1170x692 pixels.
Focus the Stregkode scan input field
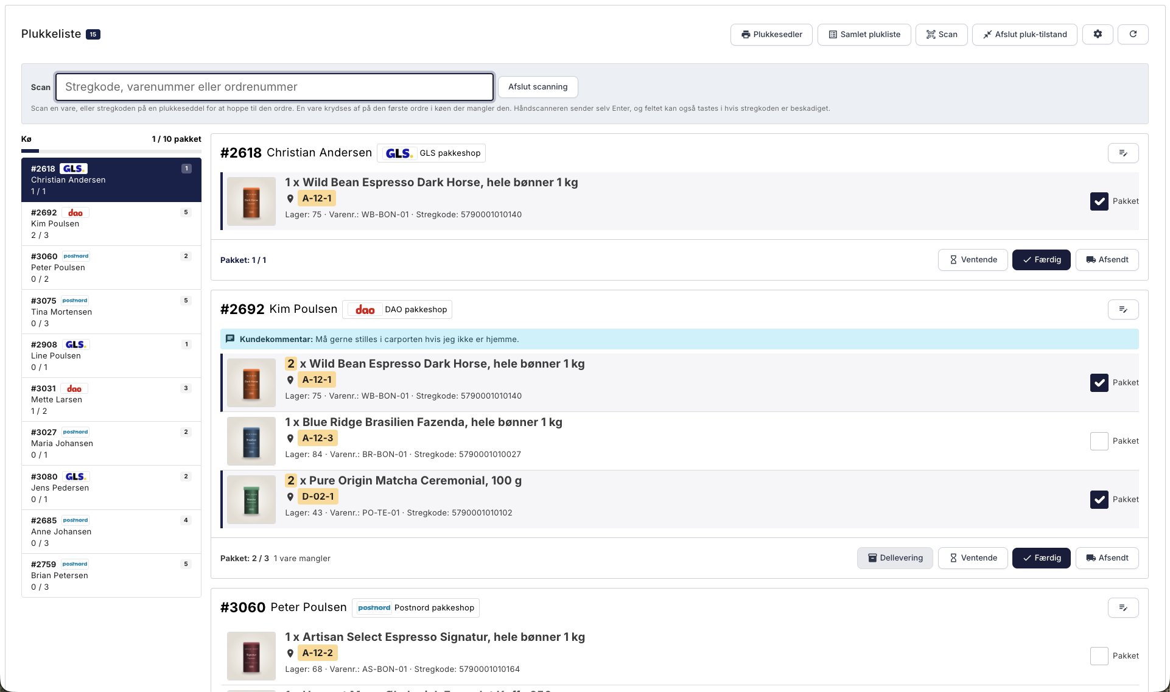[x=275, y=87]
